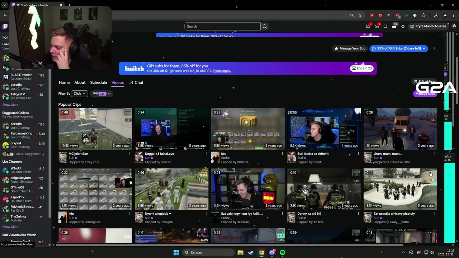This screenshot has height=258, width=459.
Task: Show hidden system tray icons
Action: [x=403, y=253]
